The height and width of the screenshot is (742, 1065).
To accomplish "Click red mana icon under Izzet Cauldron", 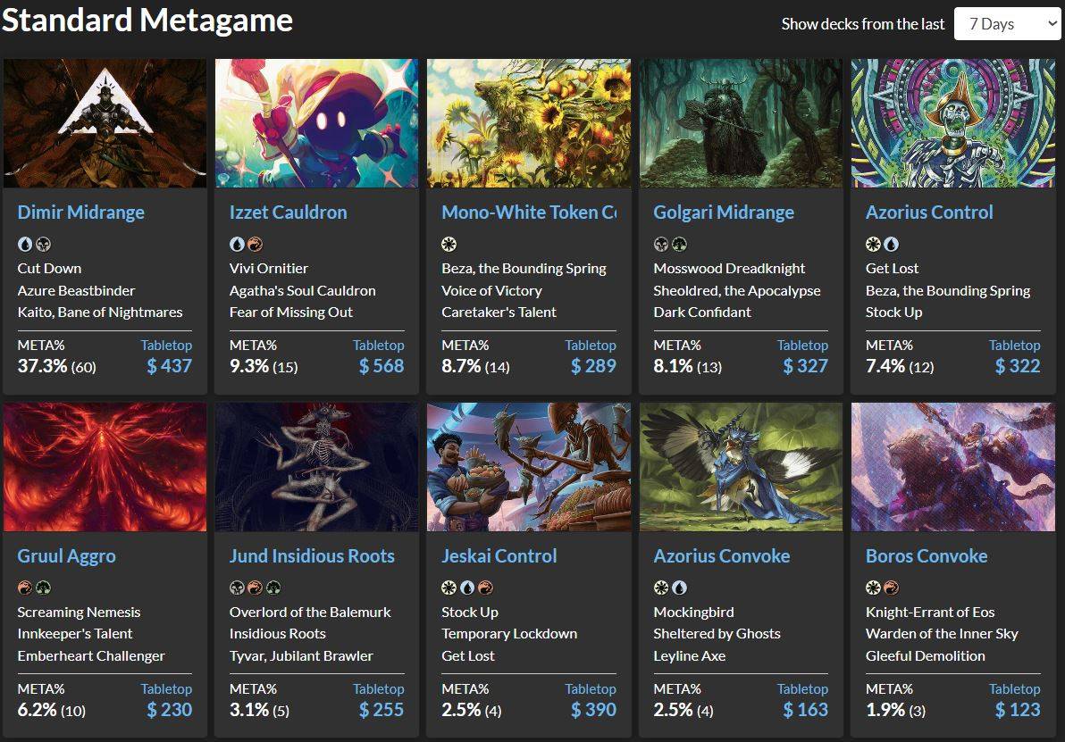I will pos(255,244).
